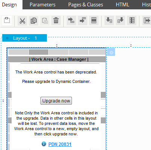Image resolution: width=151 pixels, height=150 pixels.
Task: Open the Pages & Classes tab
Action: [85, 5]
